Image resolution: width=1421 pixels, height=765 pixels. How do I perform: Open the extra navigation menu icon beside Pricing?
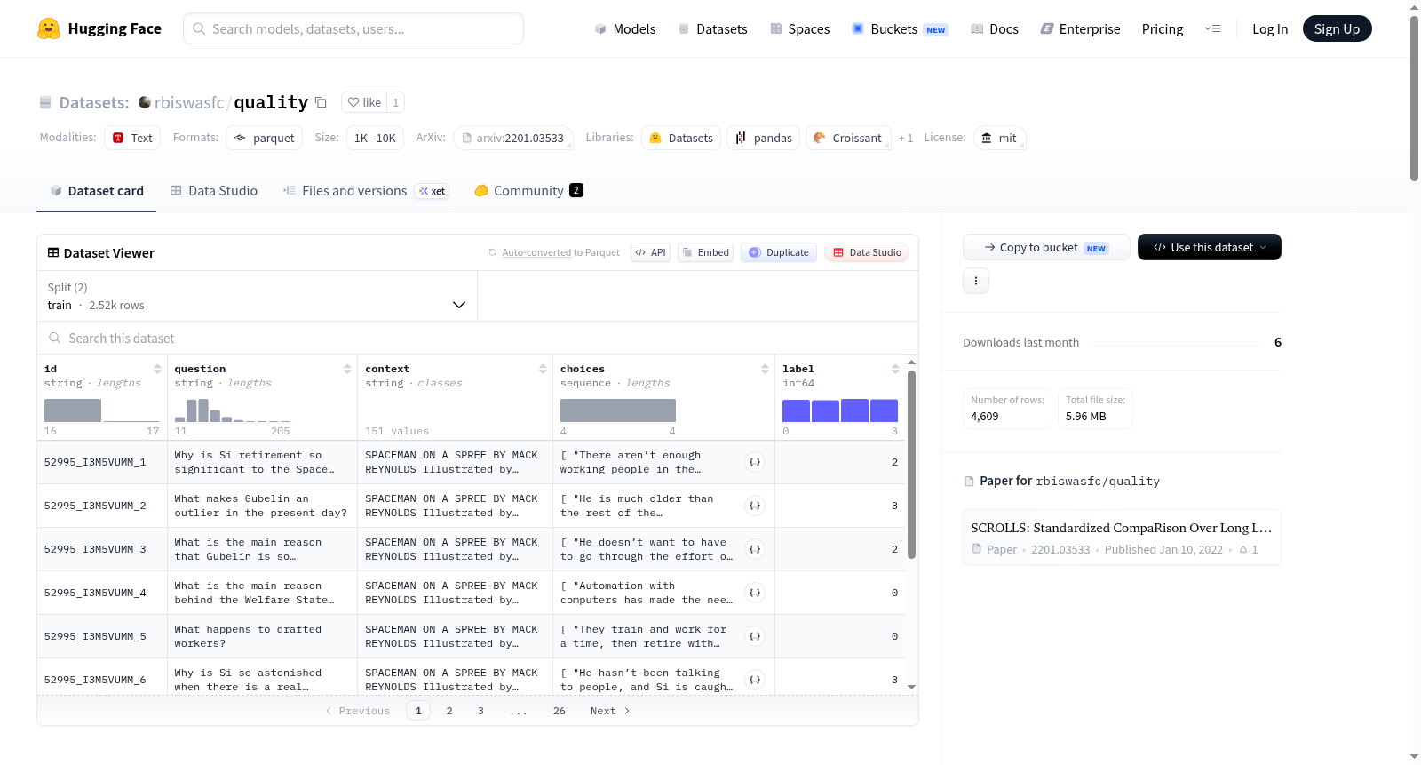tap(1212, 29)
